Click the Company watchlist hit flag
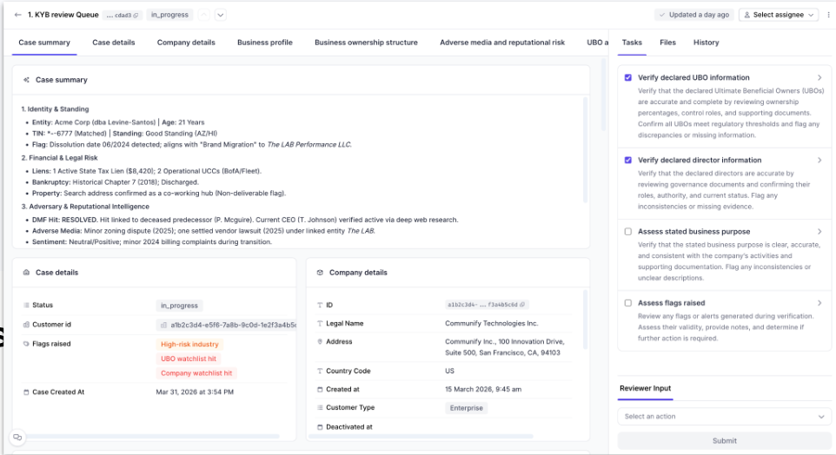This screenshot has height=455, width=836. coord(196,373)
